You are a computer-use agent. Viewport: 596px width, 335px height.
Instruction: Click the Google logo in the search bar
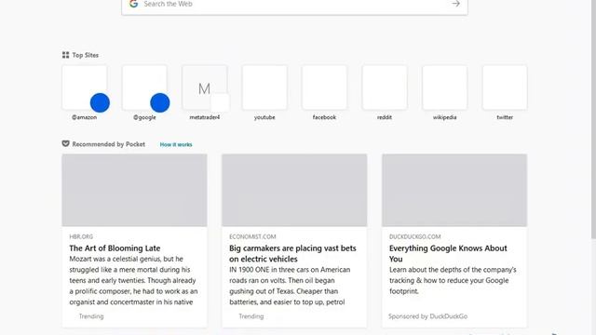[133, 4]
